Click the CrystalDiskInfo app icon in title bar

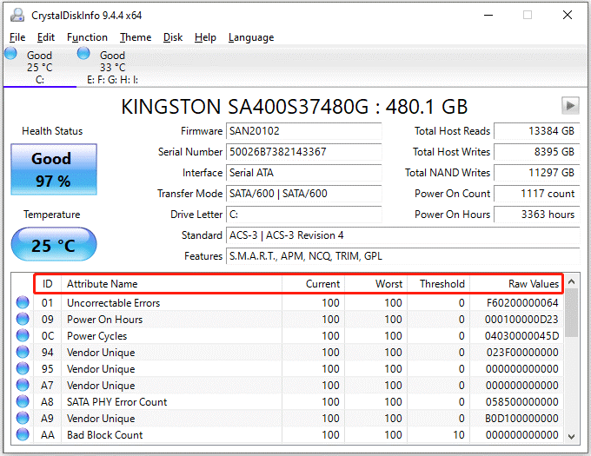[17, 15]
